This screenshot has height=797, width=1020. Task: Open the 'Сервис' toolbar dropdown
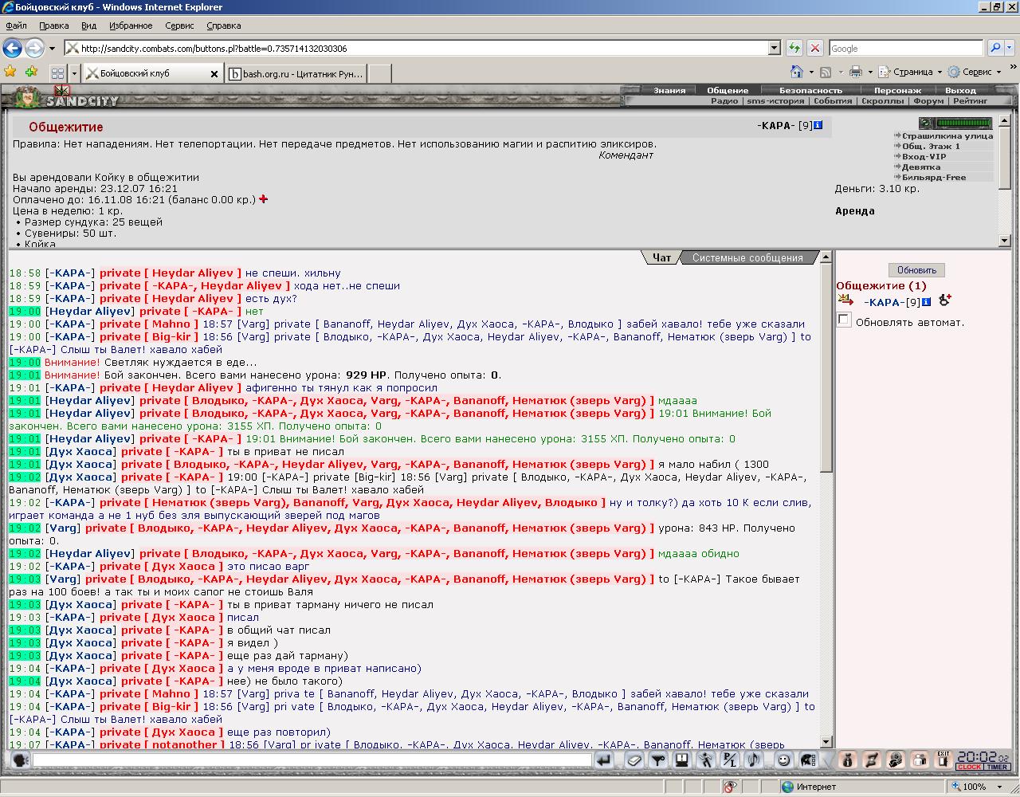975,72
